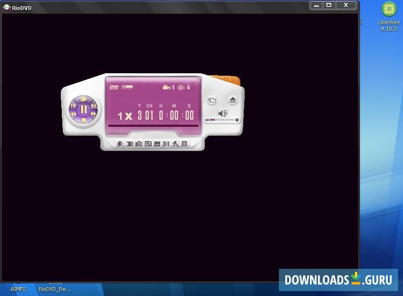The height and width of the screenshot is (296, 403).
Task: Increase volume with the plus button
Action: [x=237, y=120]
